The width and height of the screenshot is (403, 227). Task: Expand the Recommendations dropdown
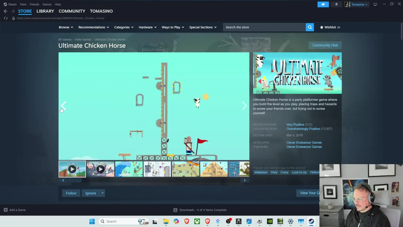tap(94, 27)
